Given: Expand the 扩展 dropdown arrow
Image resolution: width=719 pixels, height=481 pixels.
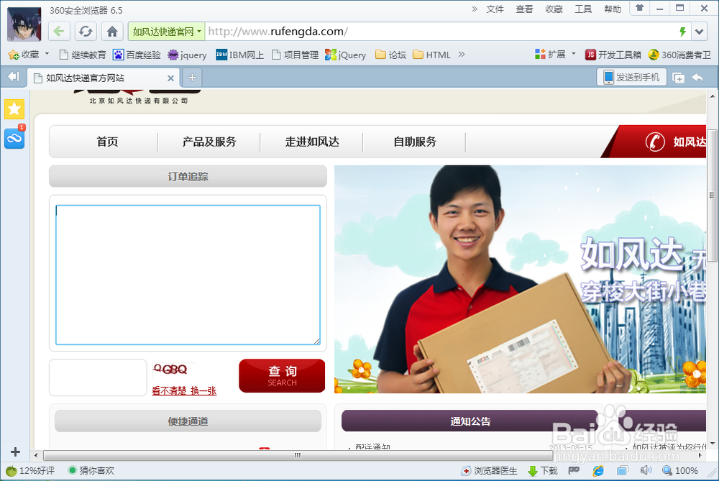Looking at the screenshot, I should pyautogui.click(x=574, y=54).
